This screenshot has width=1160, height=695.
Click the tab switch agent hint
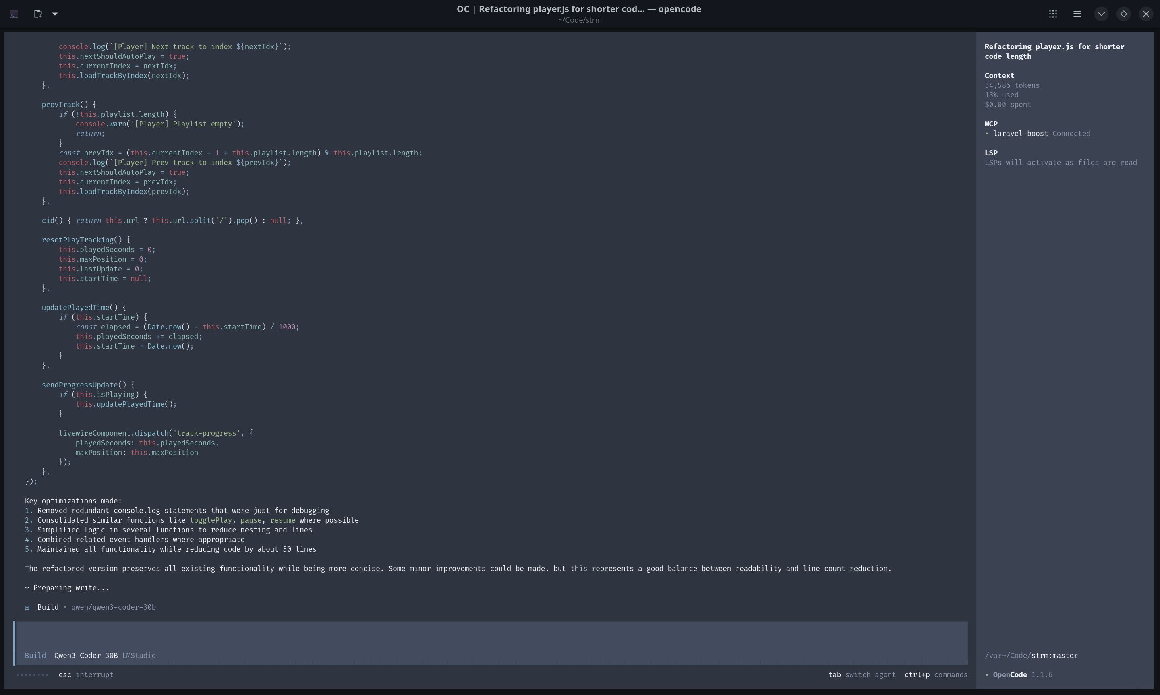862,675
